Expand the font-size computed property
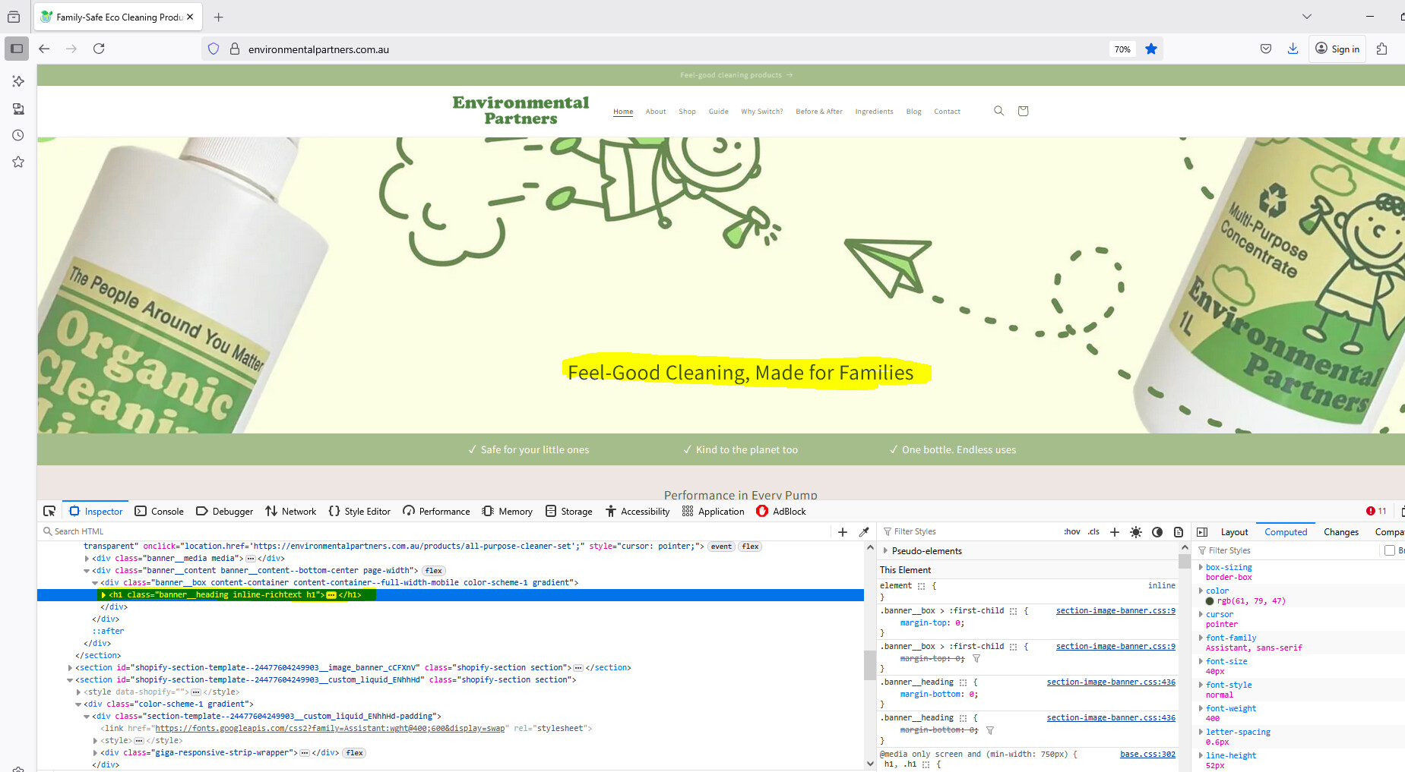This screenshot has width=1405, height=772. 1201,661
